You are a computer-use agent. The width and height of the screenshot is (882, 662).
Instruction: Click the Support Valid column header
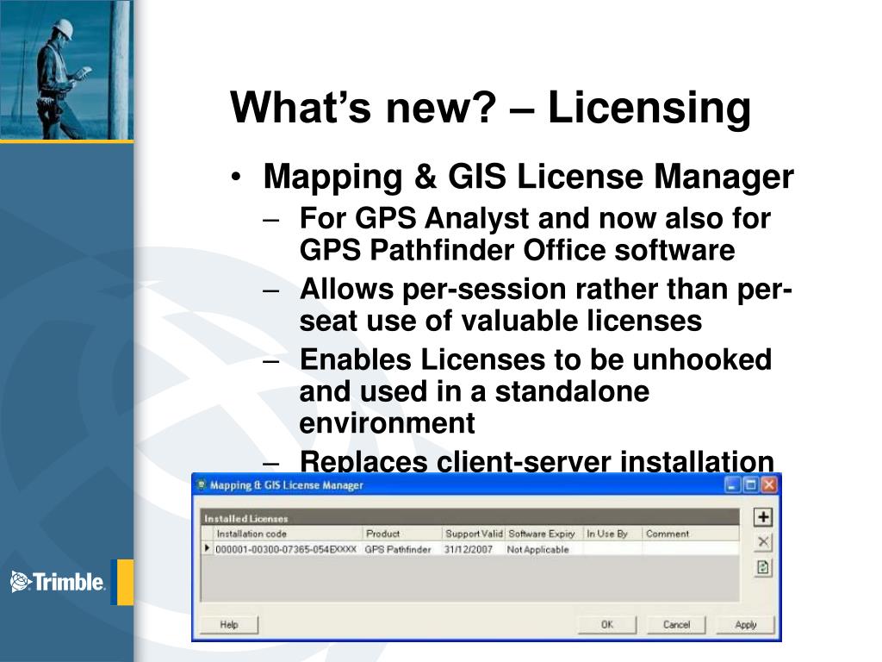[x=474, y=534]
